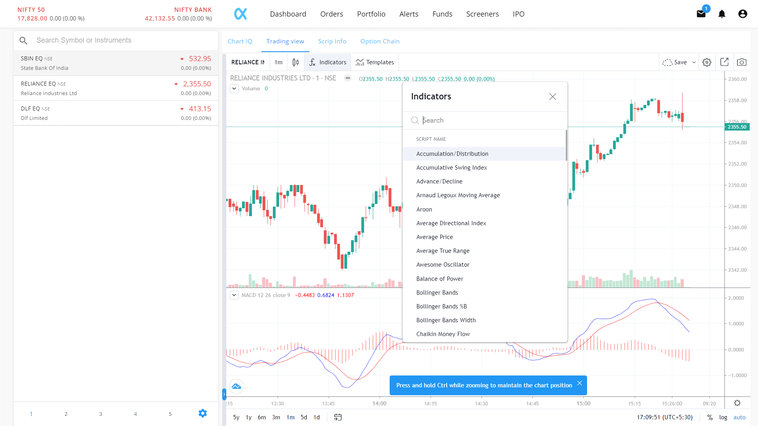Viewport: 758px width, 426px height.
Task: Click the camera icon to take chart snapshot
Action: 742,62
